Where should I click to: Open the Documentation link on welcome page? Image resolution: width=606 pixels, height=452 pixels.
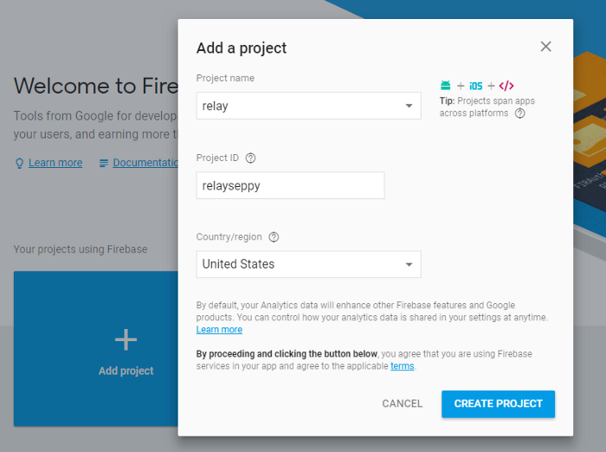tap(145, 163)
